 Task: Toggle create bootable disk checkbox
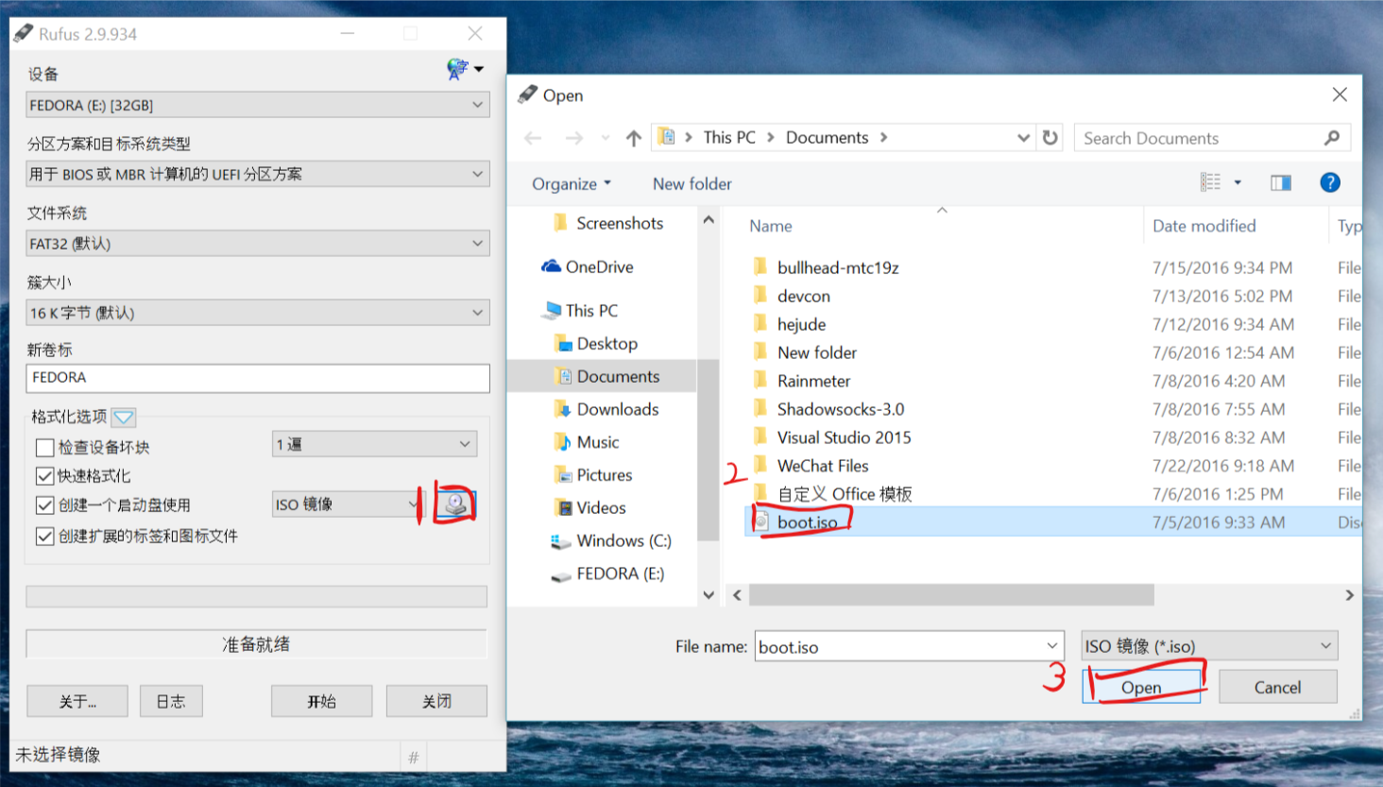tap(44, 505)
